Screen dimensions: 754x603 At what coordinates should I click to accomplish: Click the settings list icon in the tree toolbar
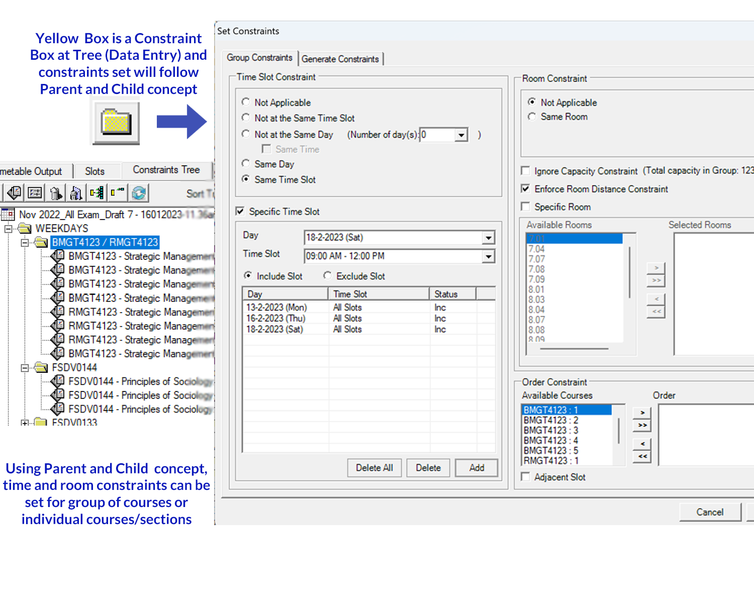tap(35, 193)
